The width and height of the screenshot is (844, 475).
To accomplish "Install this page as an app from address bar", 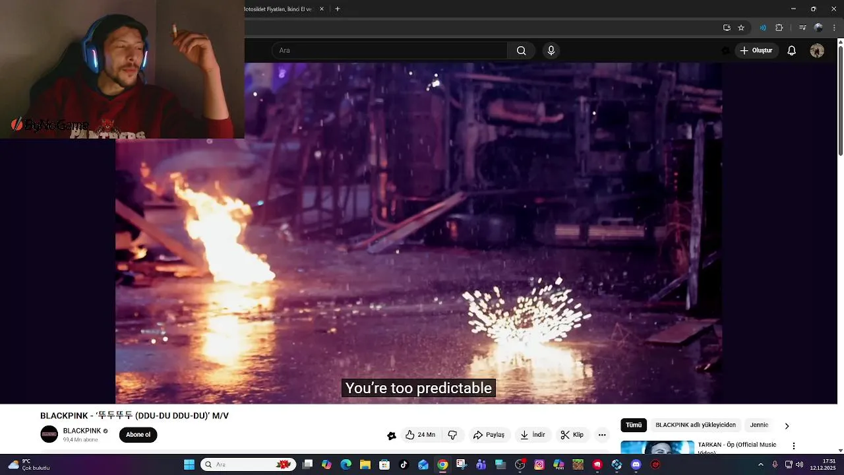I will pyautogui.click(x=727, y=28).
